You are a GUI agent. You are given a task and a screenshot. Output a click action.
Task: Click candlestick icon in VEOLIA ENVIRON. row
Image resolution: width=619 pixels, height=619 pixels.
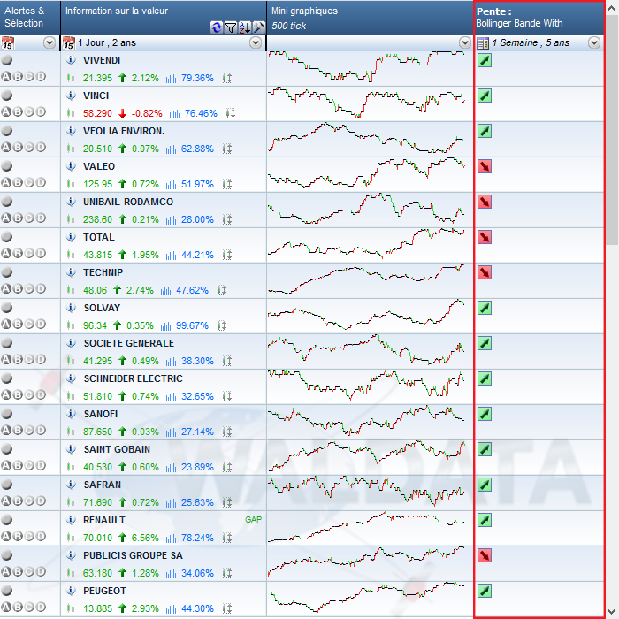[71, 149]
